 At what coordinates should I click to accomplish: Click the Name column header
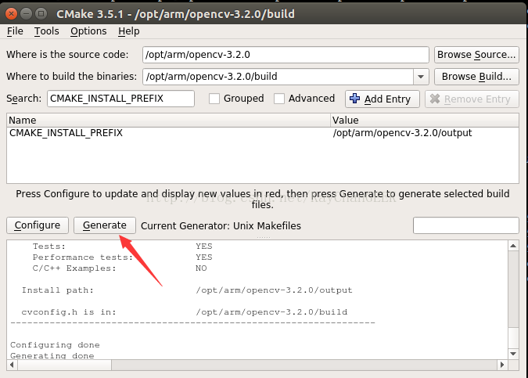[168, 120]
